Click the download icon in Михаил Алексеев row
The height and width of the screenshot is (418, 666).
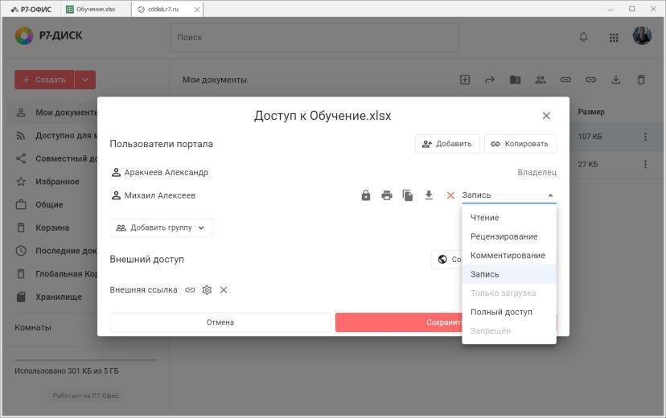pyautogui.click(x=429, y=195)
